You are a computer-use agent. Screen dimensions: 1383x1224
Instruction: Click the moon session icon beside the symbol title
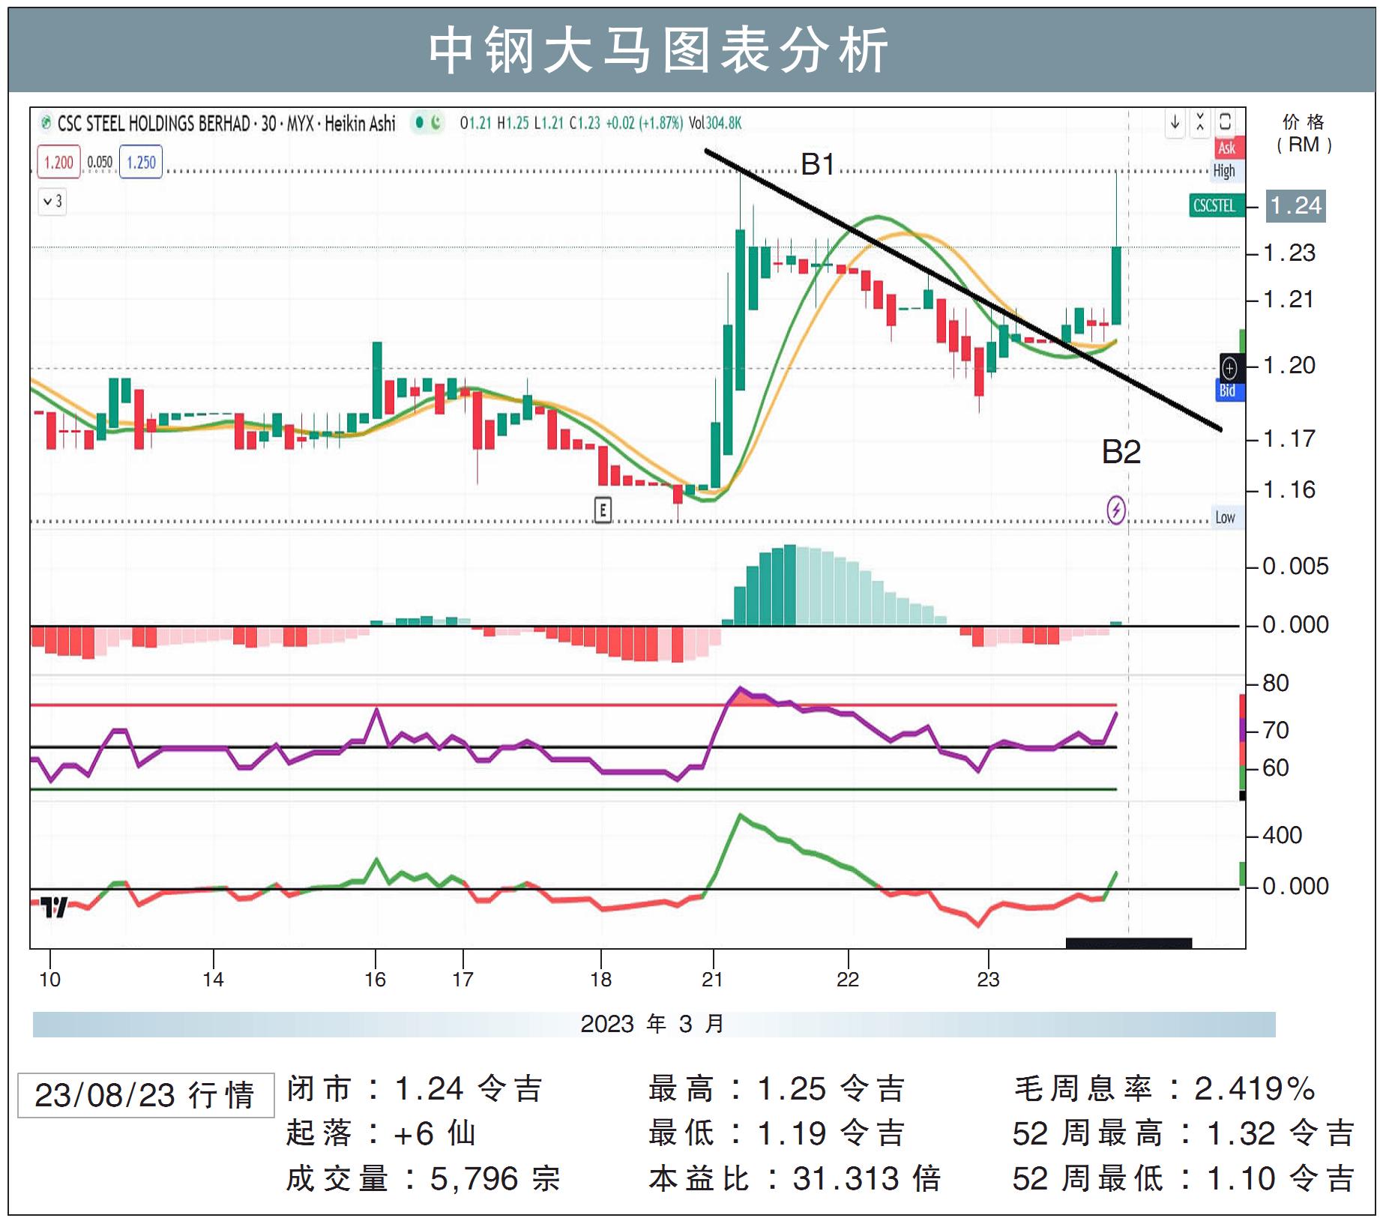[436, 122]
